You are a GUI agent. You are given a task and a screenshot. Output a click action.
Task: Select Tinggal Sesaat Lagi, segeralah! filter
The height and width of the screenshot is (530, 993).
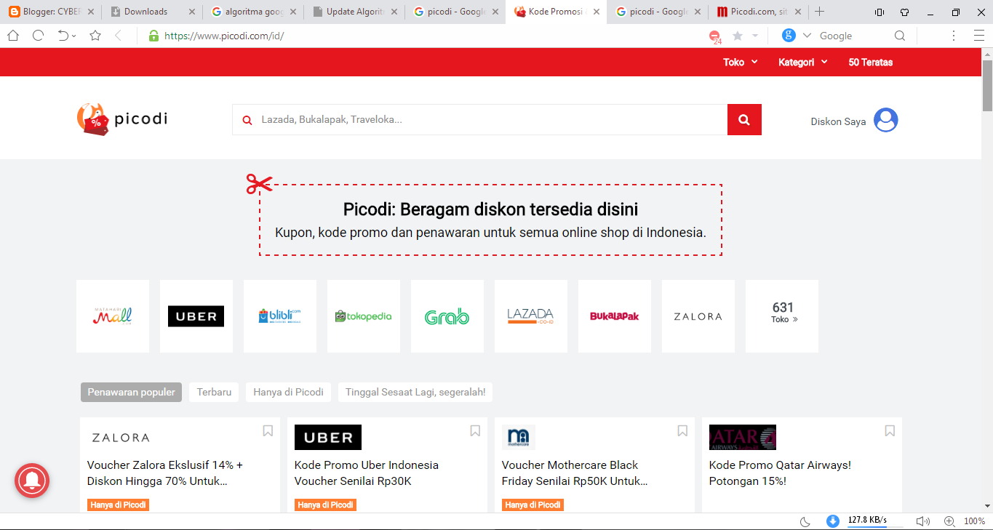pyautogui.click(x=415, y=392)
